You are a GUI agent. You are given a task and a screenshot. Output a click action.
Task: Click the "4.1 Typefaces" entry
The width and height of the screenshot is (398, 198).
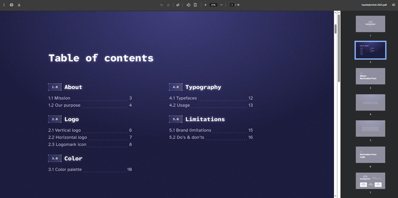coord(183,98)
